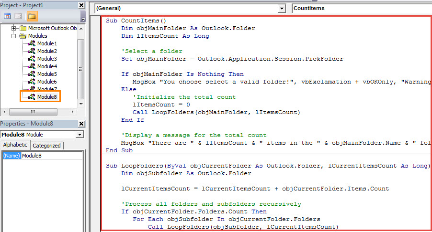432x232 pixels.
Task: Click the View Code icon in Project panel
Action: click(8, 17)
